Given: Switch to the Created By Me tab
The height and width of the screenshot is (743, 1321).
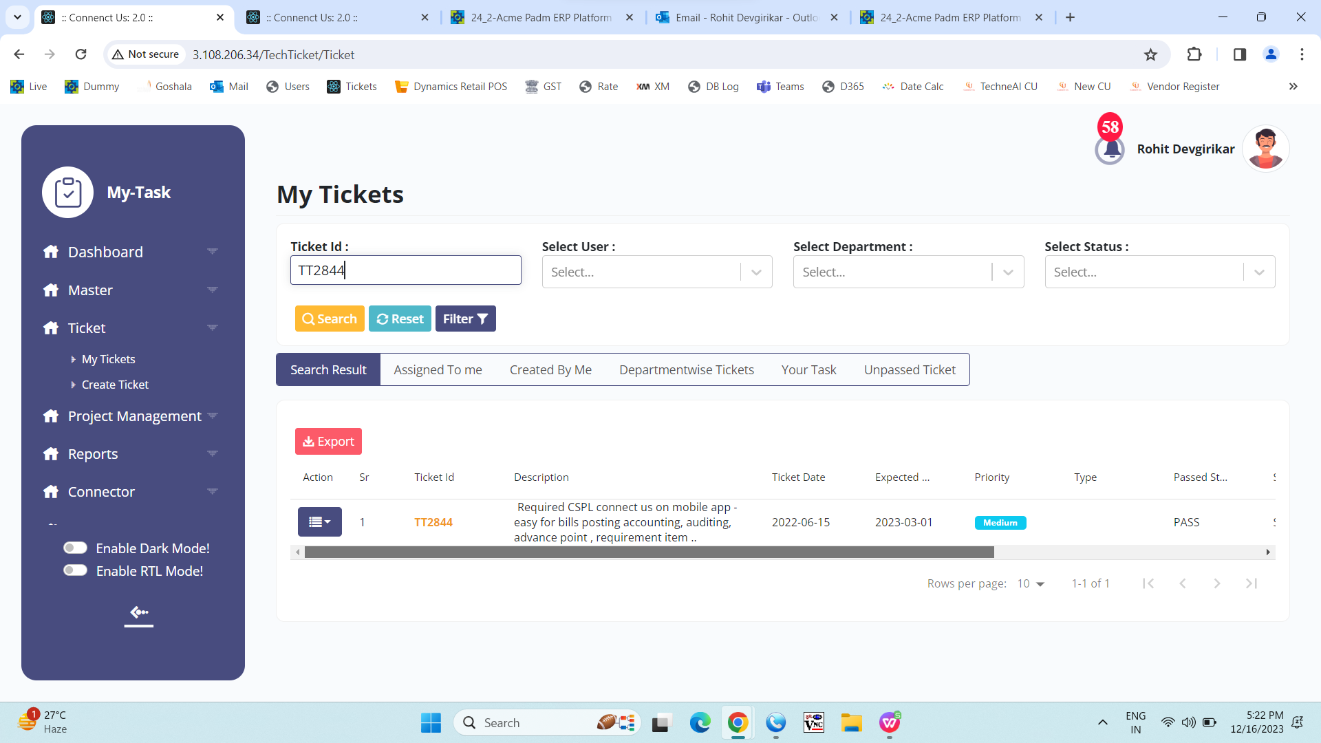Looking at the screenshot, I should click(550, 369).
